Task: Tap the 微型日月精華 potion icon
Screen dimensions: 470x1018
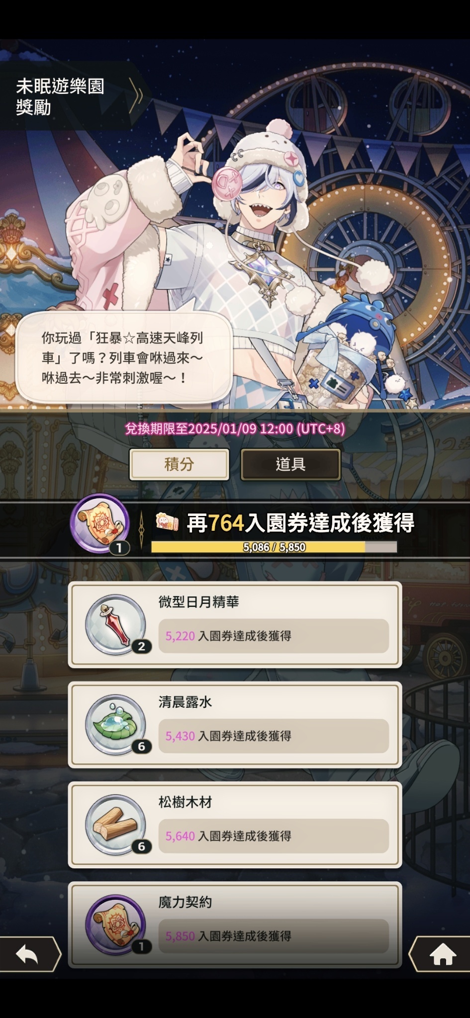Action: [x=116, y=625]
